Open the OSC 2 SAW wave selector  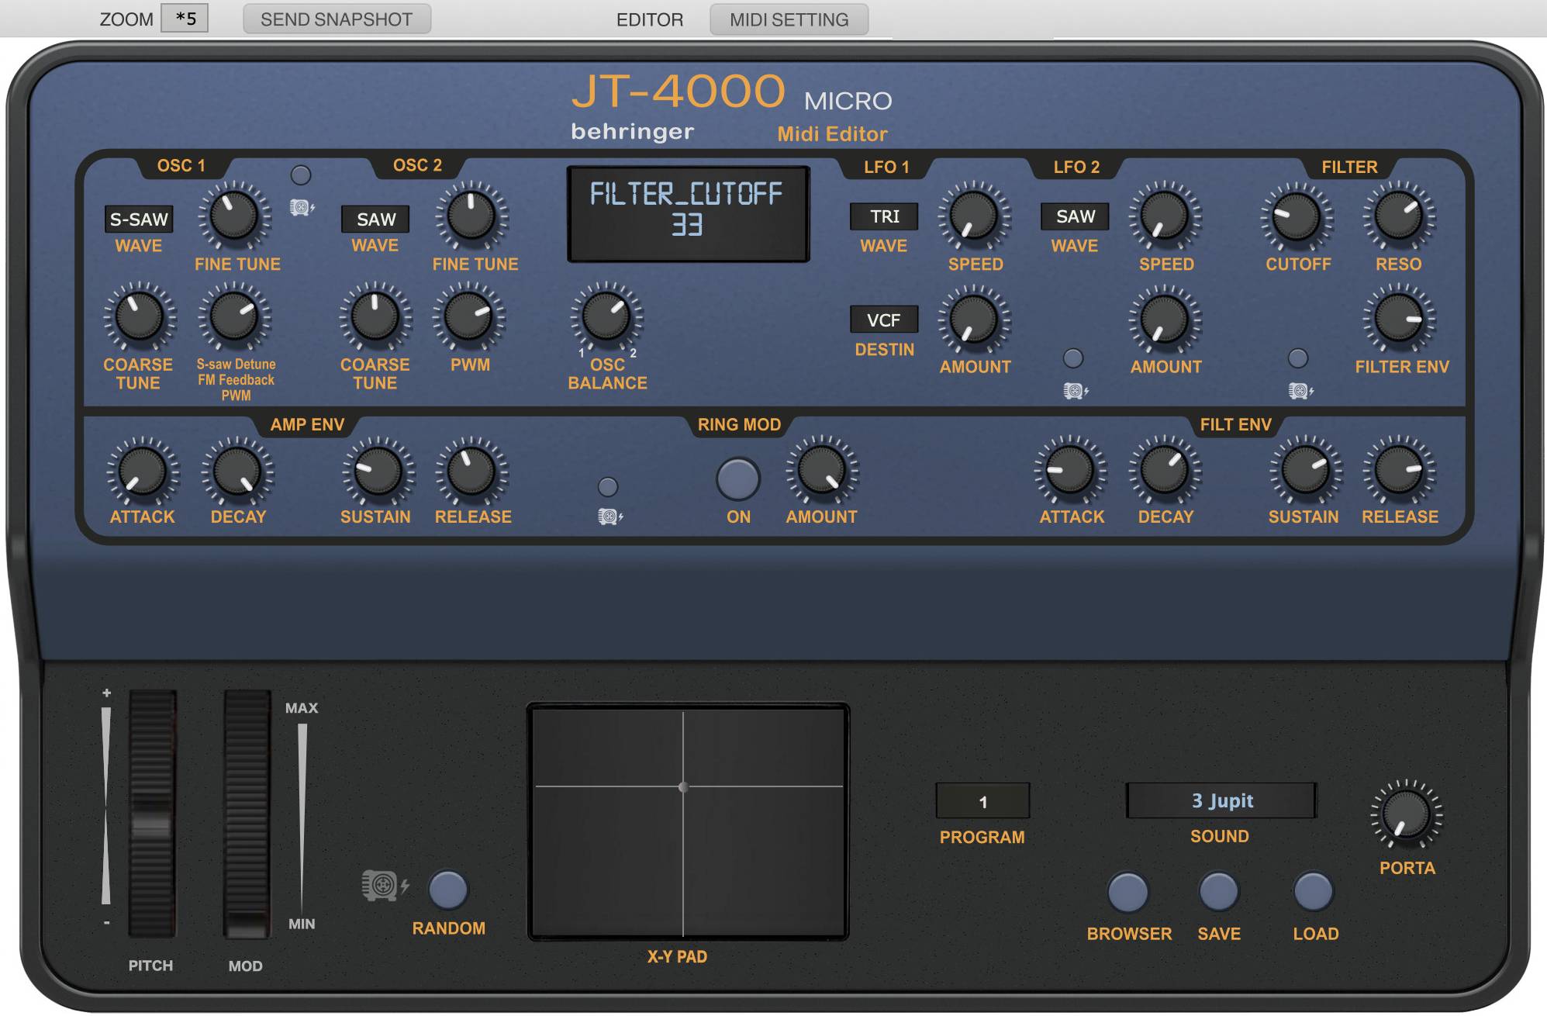(x=375, y=219)
